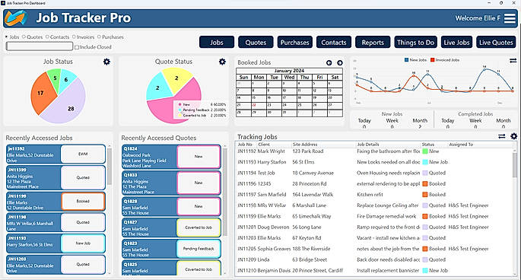Click the address 18 Carnvey Avenue
The image size is (521, 280).
pos(313,173)
